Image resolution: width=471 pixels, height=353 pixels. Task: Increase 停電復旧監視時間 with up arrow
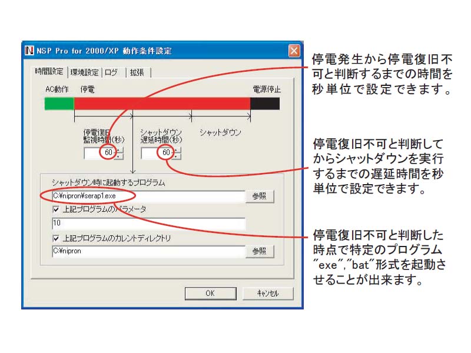[120, 151]
